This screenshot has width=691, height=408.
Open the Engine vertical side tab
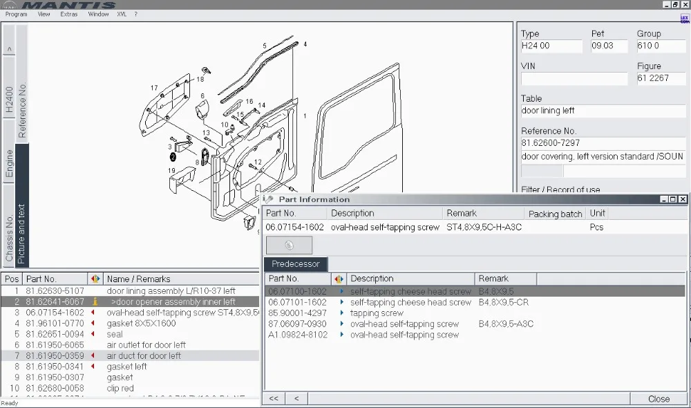coord(9,163)
